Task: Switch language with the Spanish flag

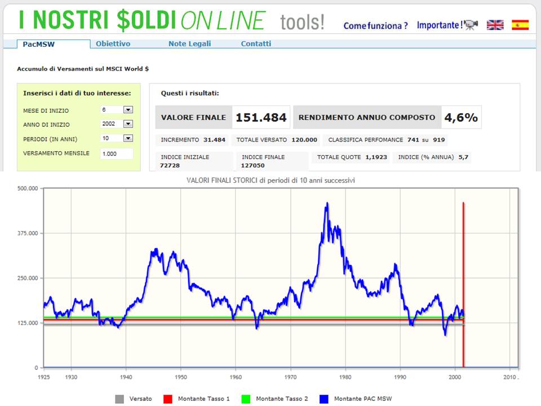Action: point(520,25)
